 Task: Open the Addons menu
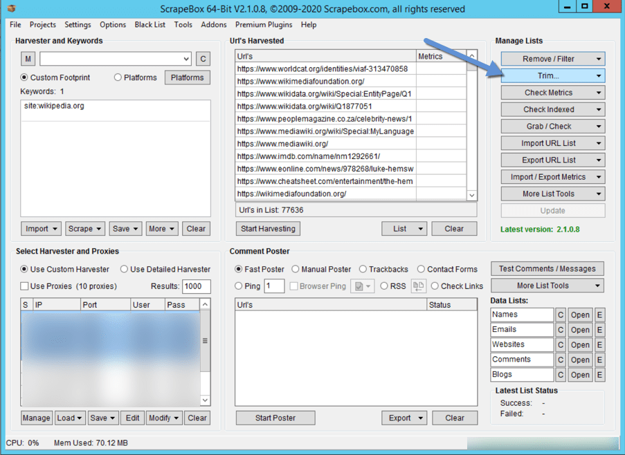(214, 25)
